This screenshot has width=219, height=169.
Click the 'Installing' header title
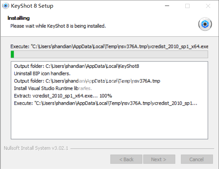[x=19, y=18]
